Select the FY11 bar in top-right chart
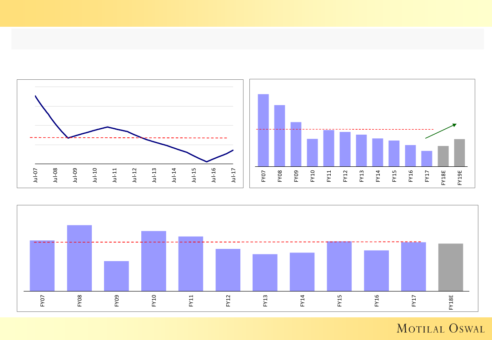Image resolution: width=492 pixels, height=340 pixels. tap(328, 148)
